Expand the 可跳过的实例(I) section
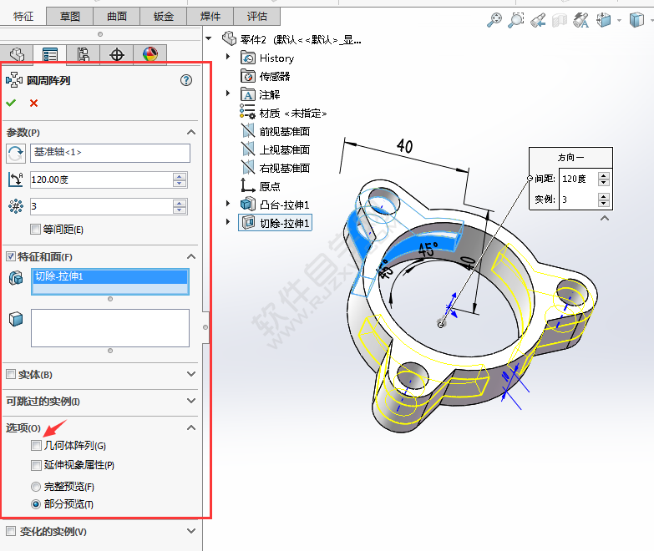The image size is (654, 551). [191, 401]
